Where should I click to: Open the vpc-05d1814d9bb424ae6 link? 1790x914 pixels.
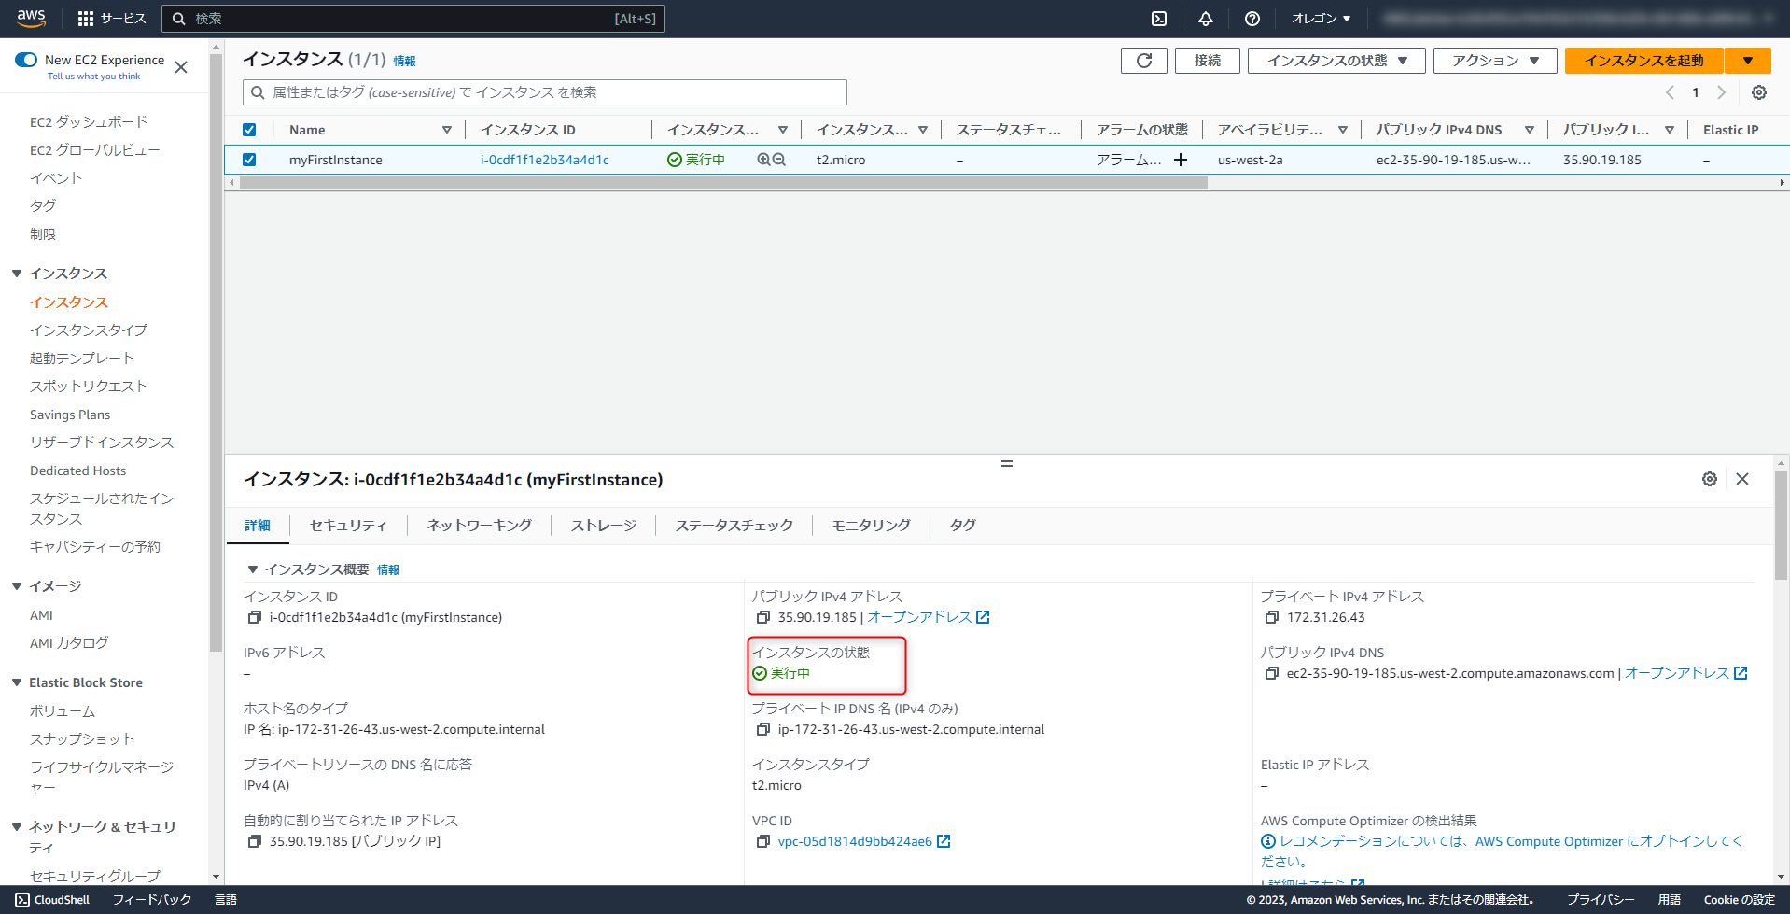click(854, 841)
